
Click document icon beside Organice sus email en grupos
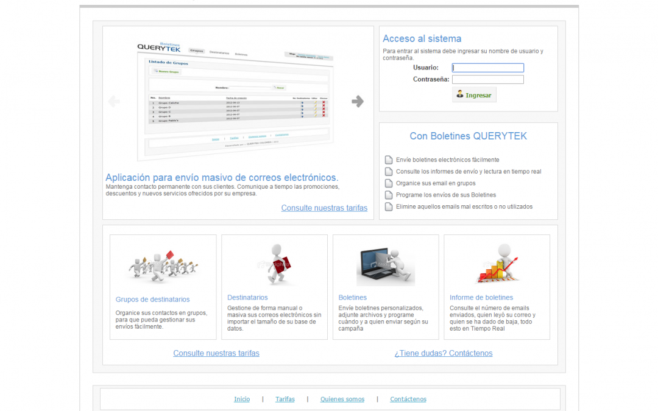coord(389,183)
